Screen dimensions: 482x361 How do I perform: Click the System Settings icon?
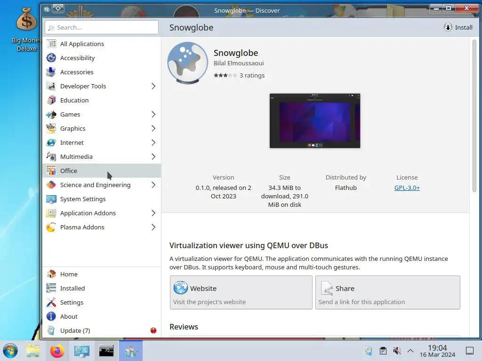click(x=51, y=199)
